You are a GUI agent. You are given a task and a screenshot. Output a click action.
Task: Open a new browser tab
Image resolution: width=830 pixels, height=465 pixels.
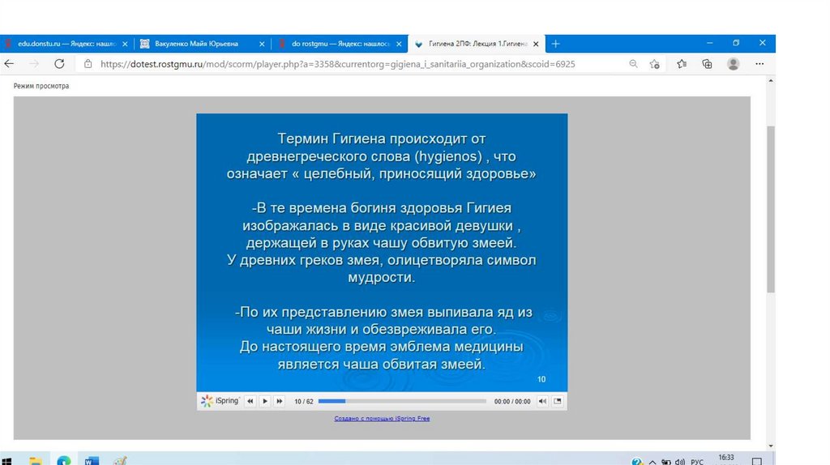click(555, 44)
